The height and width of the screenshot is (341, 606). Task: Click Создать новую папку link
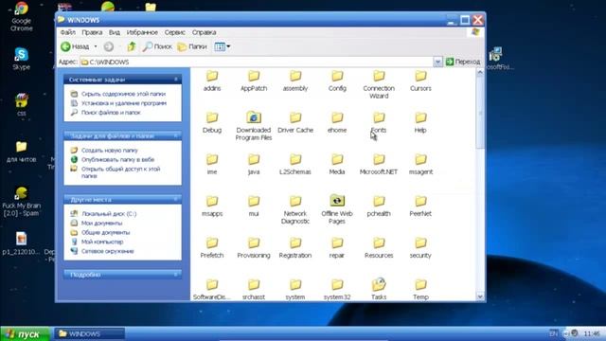coord(110,151)
